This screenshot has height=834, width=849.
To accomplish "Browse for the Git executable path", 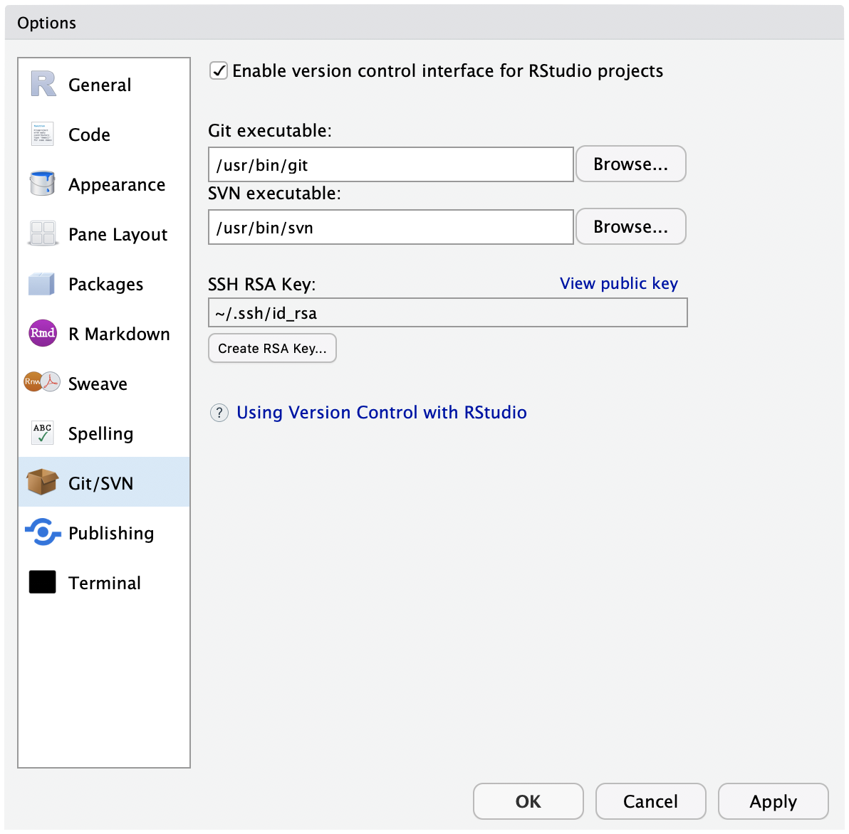I will click(x=631, y=164).
